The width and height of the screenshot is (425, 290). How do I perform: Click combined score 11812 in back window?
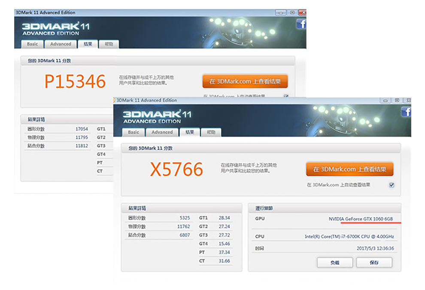click(x=82, y=146)
